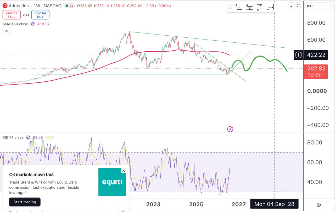335x212 pixels.
Task: Click the Start trading button
Action: (x=25, y=202)
